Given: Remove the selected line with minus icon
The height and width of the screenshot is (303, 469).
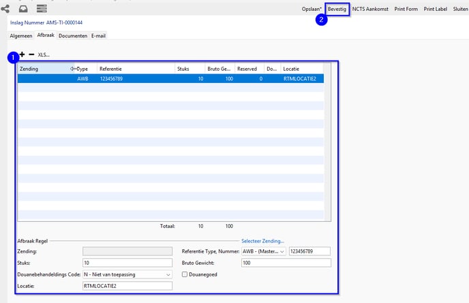Looking at the screenshot, I should point(31,54).
